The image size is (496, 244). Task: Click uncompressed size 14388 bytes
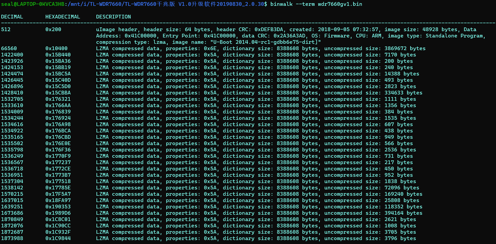click(402, 74)
